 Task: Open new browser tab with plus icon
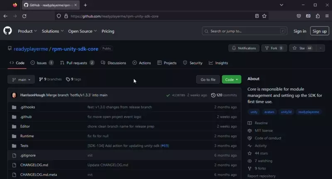85,5
